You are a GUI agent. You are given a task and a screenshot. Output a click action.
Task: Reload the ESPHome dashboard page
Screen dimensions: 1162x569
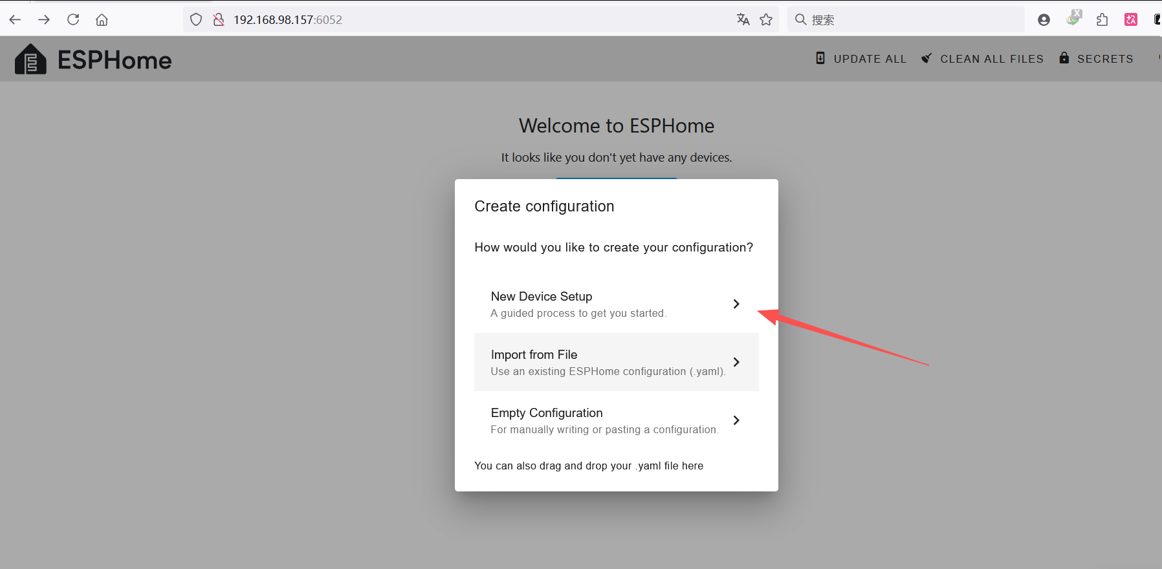tap(73, 20)
